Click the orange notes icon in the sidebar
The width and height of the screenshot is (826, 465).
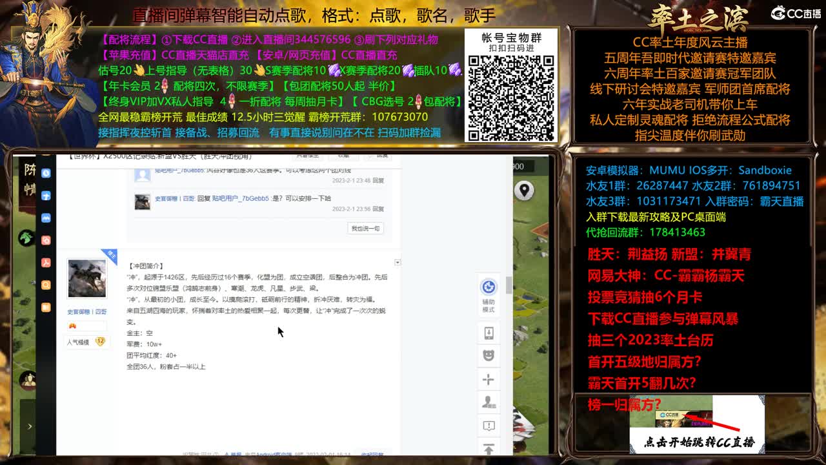tap(46, 307)
